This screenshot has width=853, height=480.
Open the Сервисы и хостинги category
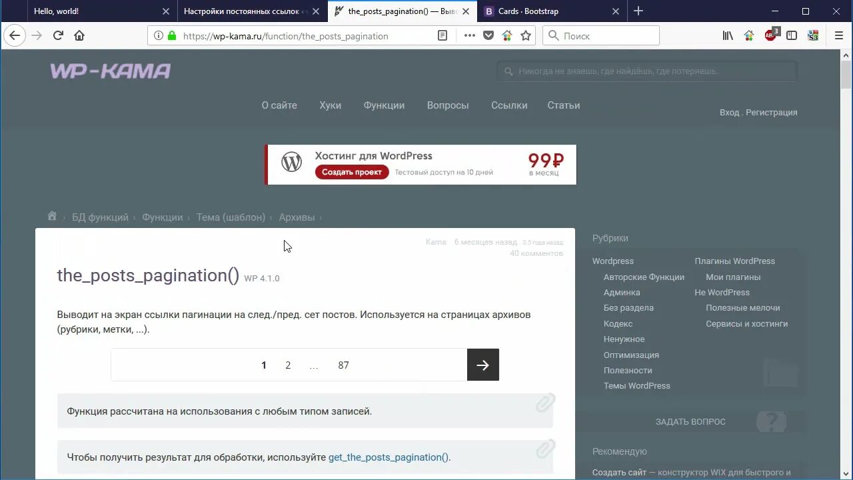coord(747,323)
